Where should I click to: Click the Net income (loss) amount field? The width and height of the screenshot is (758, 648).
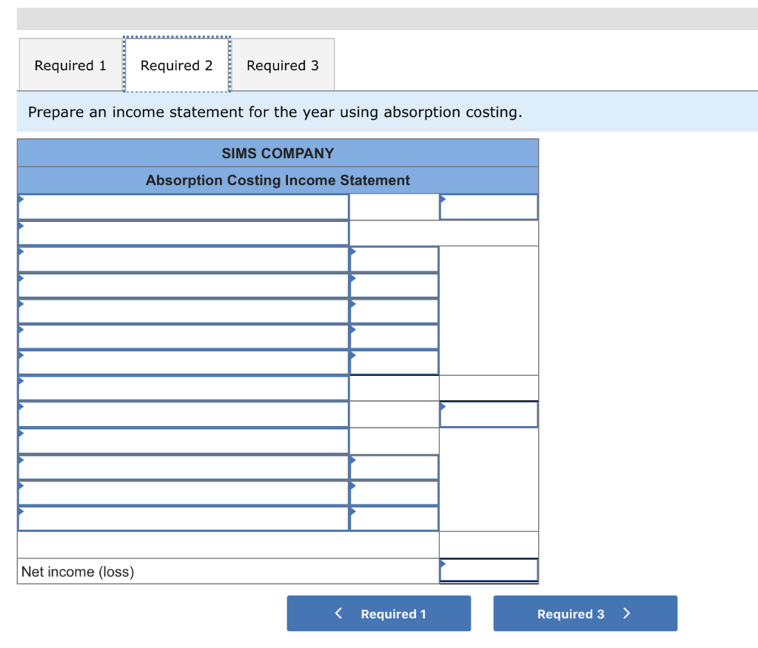(489, 570)
